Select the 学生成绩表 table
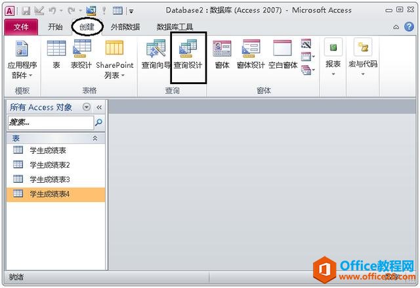Screen dimensions: 420x288 click(56, 151)
